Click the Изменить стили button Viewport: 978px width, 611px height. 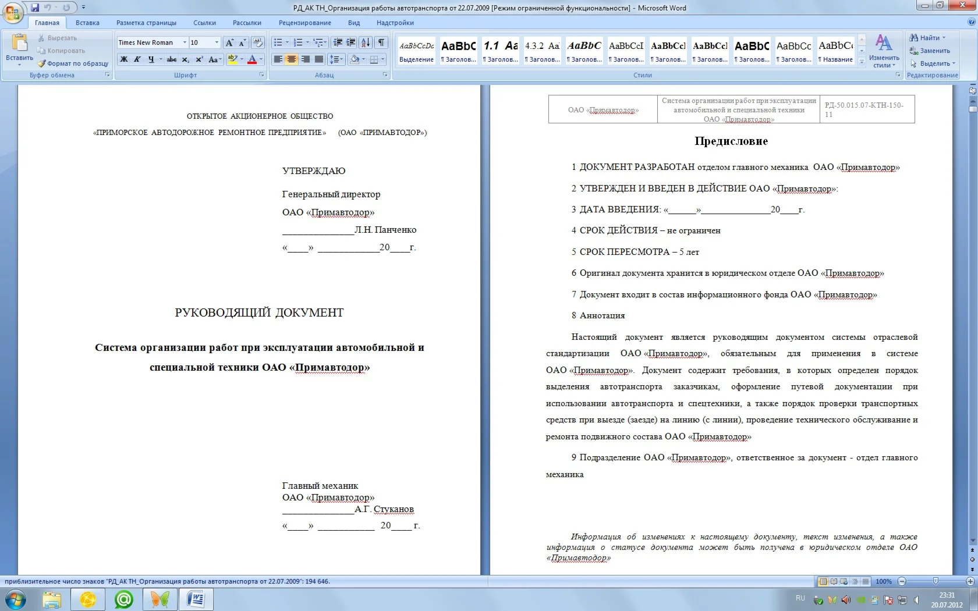pos(884,50)
